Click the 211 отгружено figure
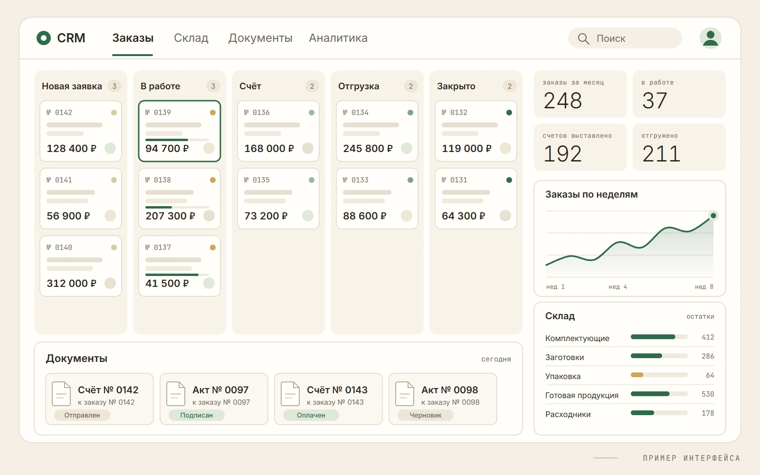Image resolution: width=760 pixels, height=475 pixels. [x=661, y=154]
